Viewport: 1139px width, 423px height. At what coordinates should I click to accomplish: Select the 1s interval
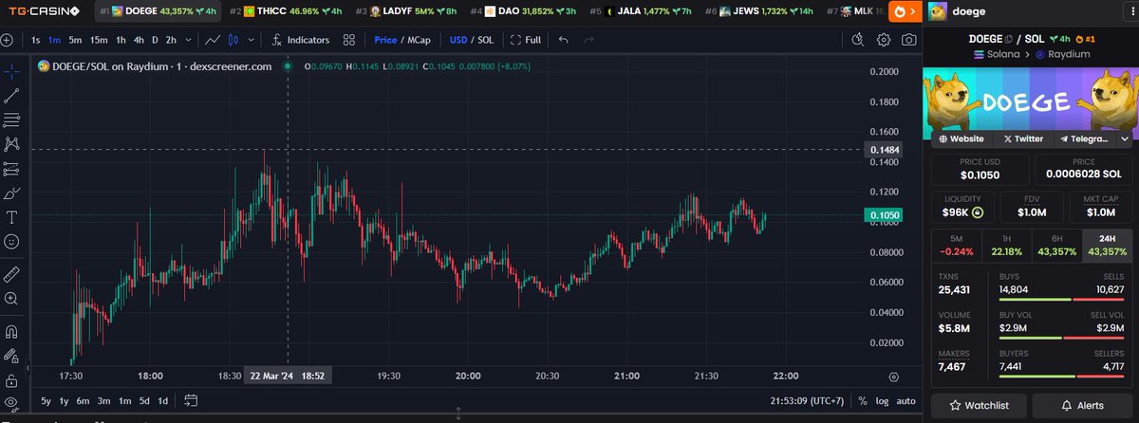click(x=35, y=40)
